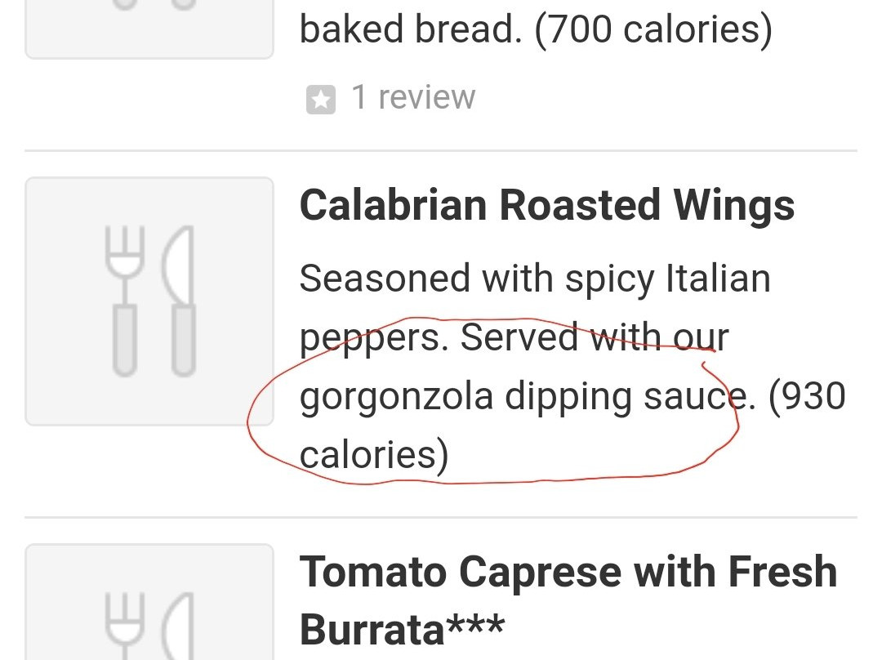
Task: Select the Calabrian Roasted Wings placeholder image box
Action: click(149, 301)
